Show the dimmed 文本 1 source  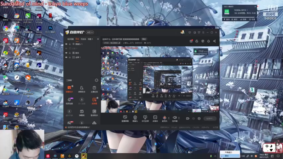click(66, 48)
